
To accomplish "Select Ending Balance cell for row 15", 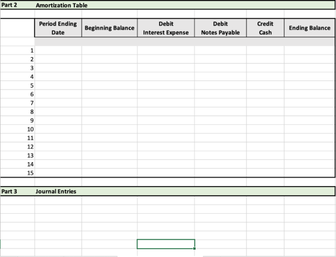I will [310, 173].
